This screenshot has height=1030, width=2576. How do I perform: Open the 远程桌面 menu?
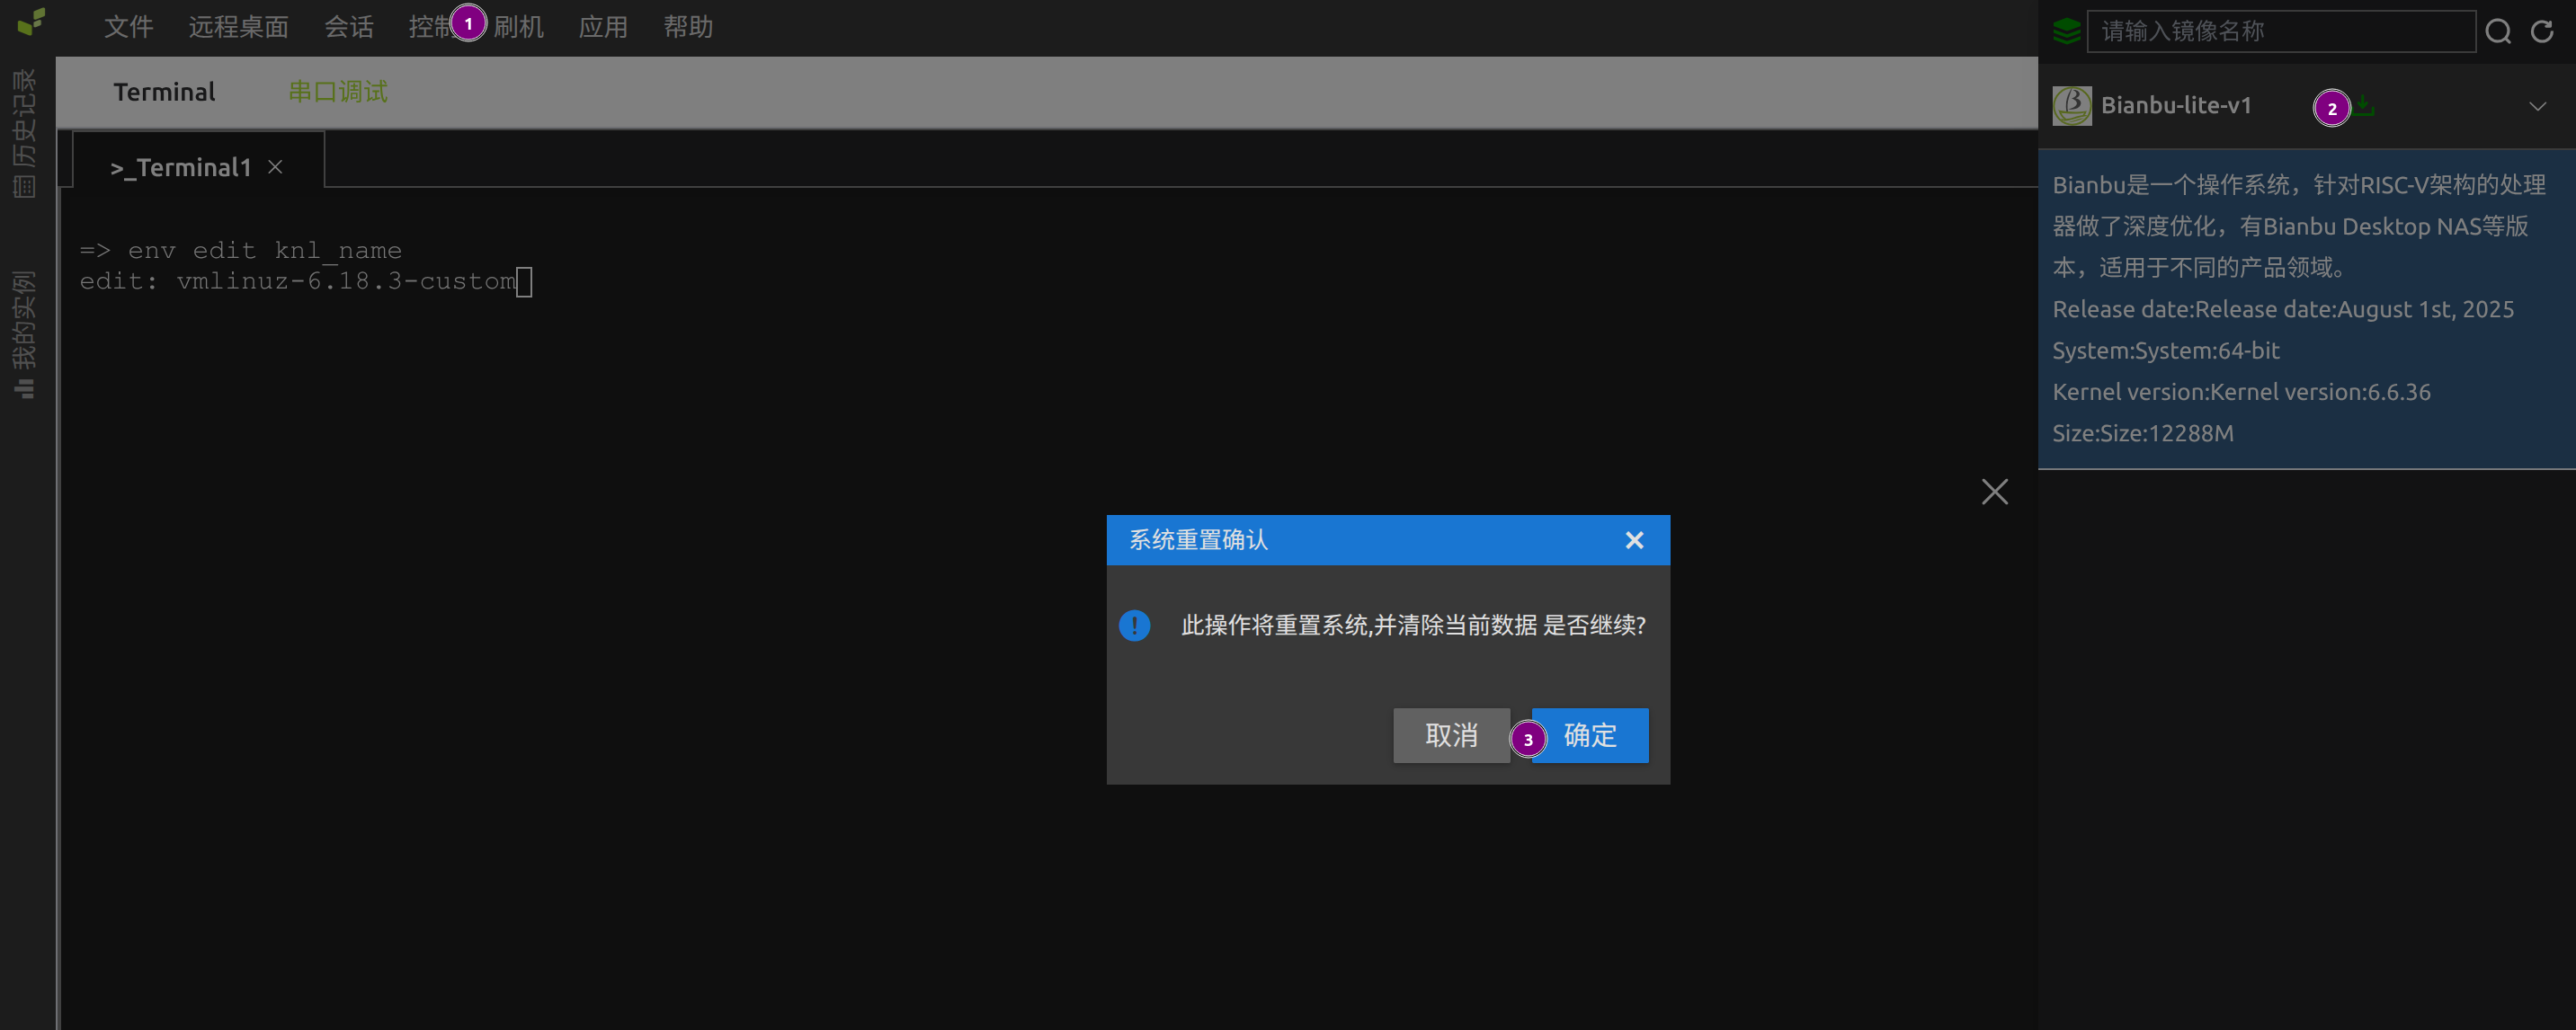click(x=238, y=27)
